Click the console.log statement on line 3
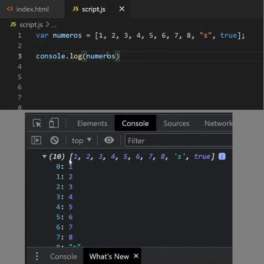The width and height of the screenshot is (264, 264). tap(77, 56)
